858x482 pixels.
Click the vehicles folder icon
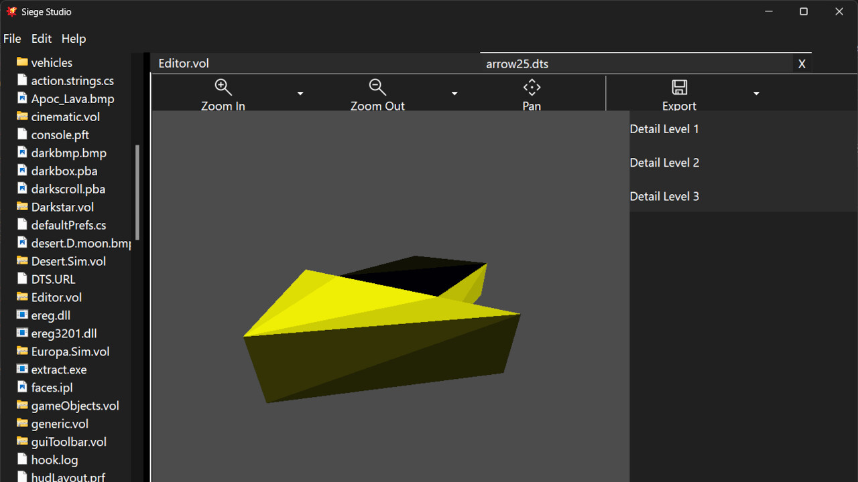pyautogui.click(x=22, y=62)
